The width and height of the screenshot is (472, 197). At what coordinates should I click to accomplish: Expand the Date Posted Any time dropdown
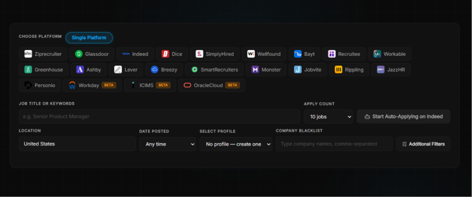click(x=168, y=144)
